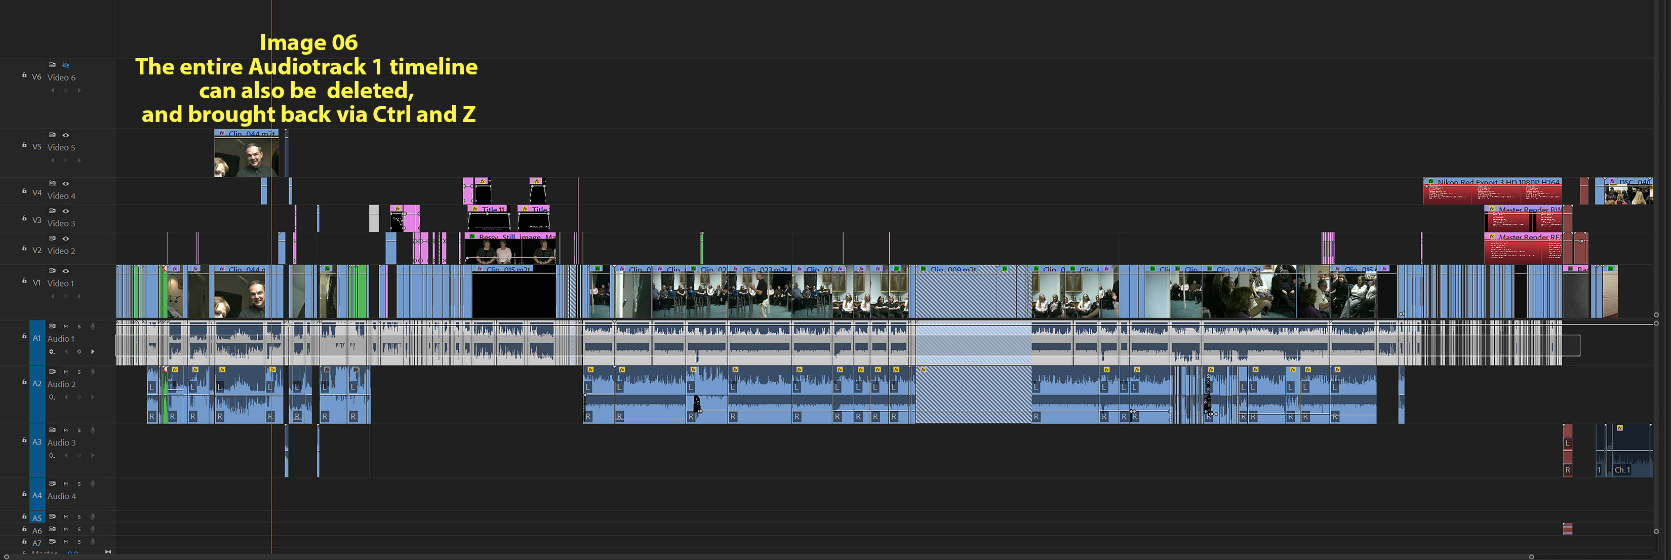Screen dimensions: 1671x560
Task: Click the voice-over record mic on Audio 1
Action: coord(92,327)
